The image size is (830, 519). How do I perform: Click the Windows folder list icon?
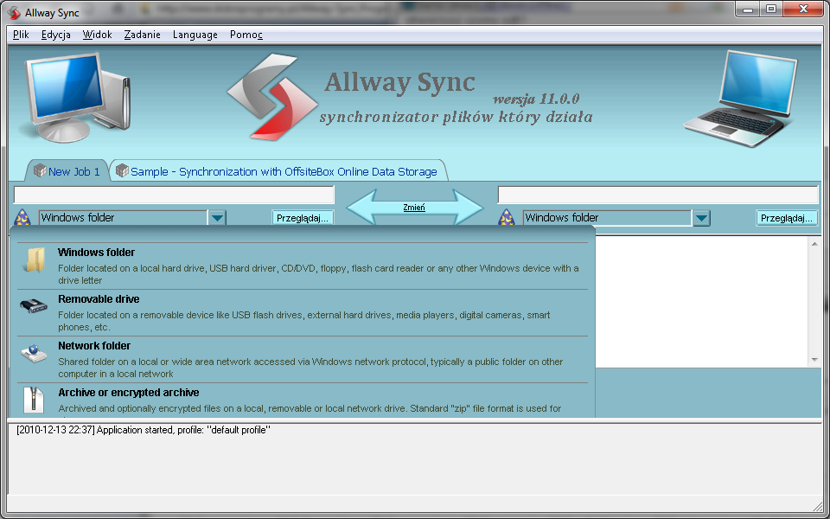click(34, 260)
